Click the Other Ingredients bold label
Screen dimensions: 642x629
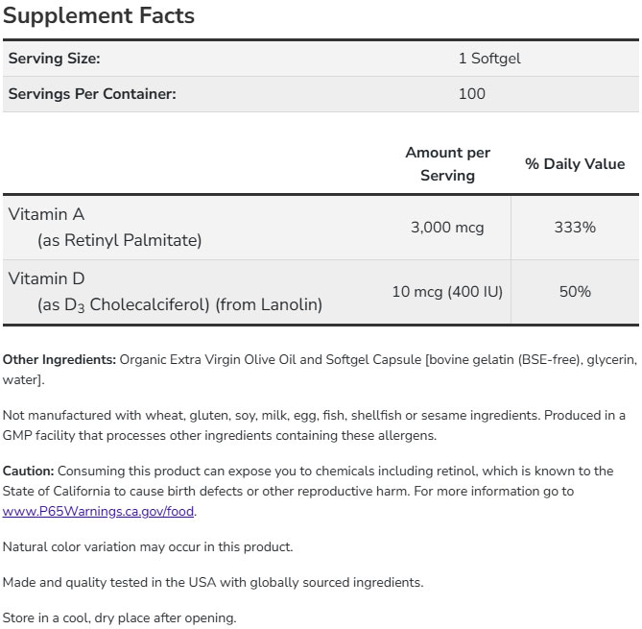point(59,359)
